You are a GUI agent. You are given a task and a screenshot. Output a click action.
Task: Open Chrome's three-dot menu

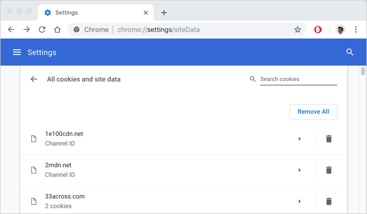click(x=355, y=29)
